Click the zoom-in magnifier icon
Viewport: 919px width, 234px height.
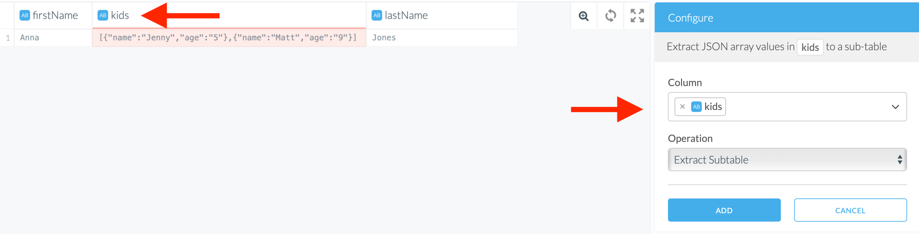coord(583,16)
